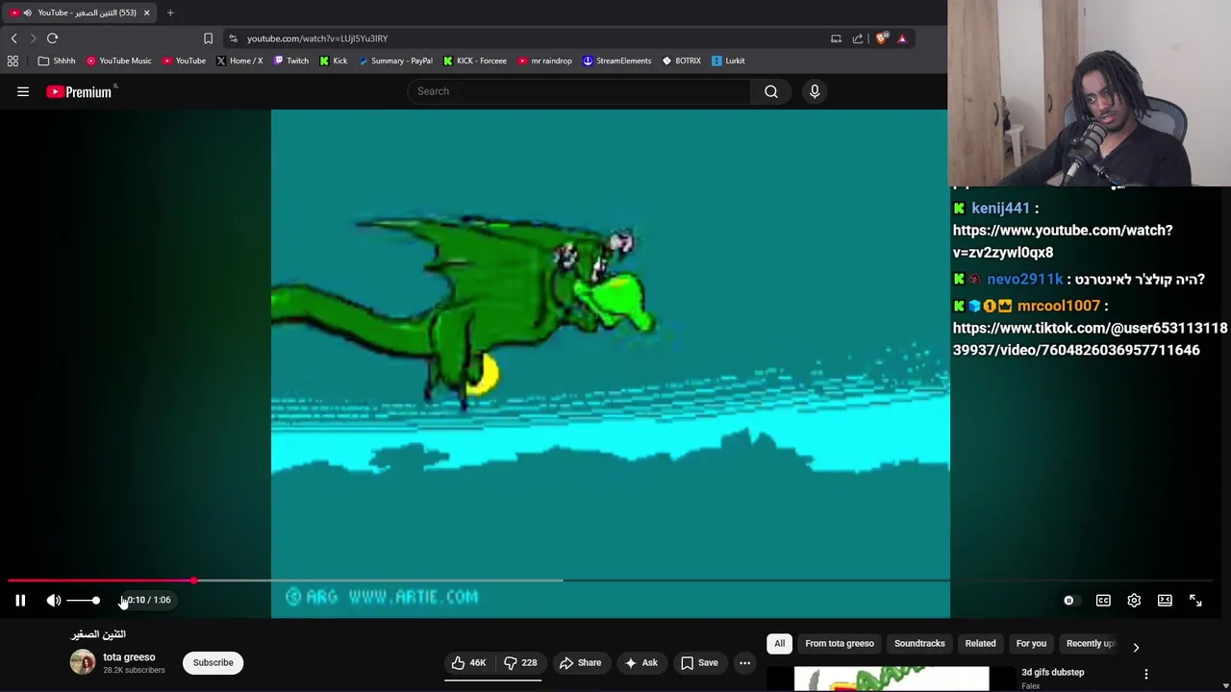Enter fullscreen mode in the player
1231x692 pixels.
[x=1195, y=600]
